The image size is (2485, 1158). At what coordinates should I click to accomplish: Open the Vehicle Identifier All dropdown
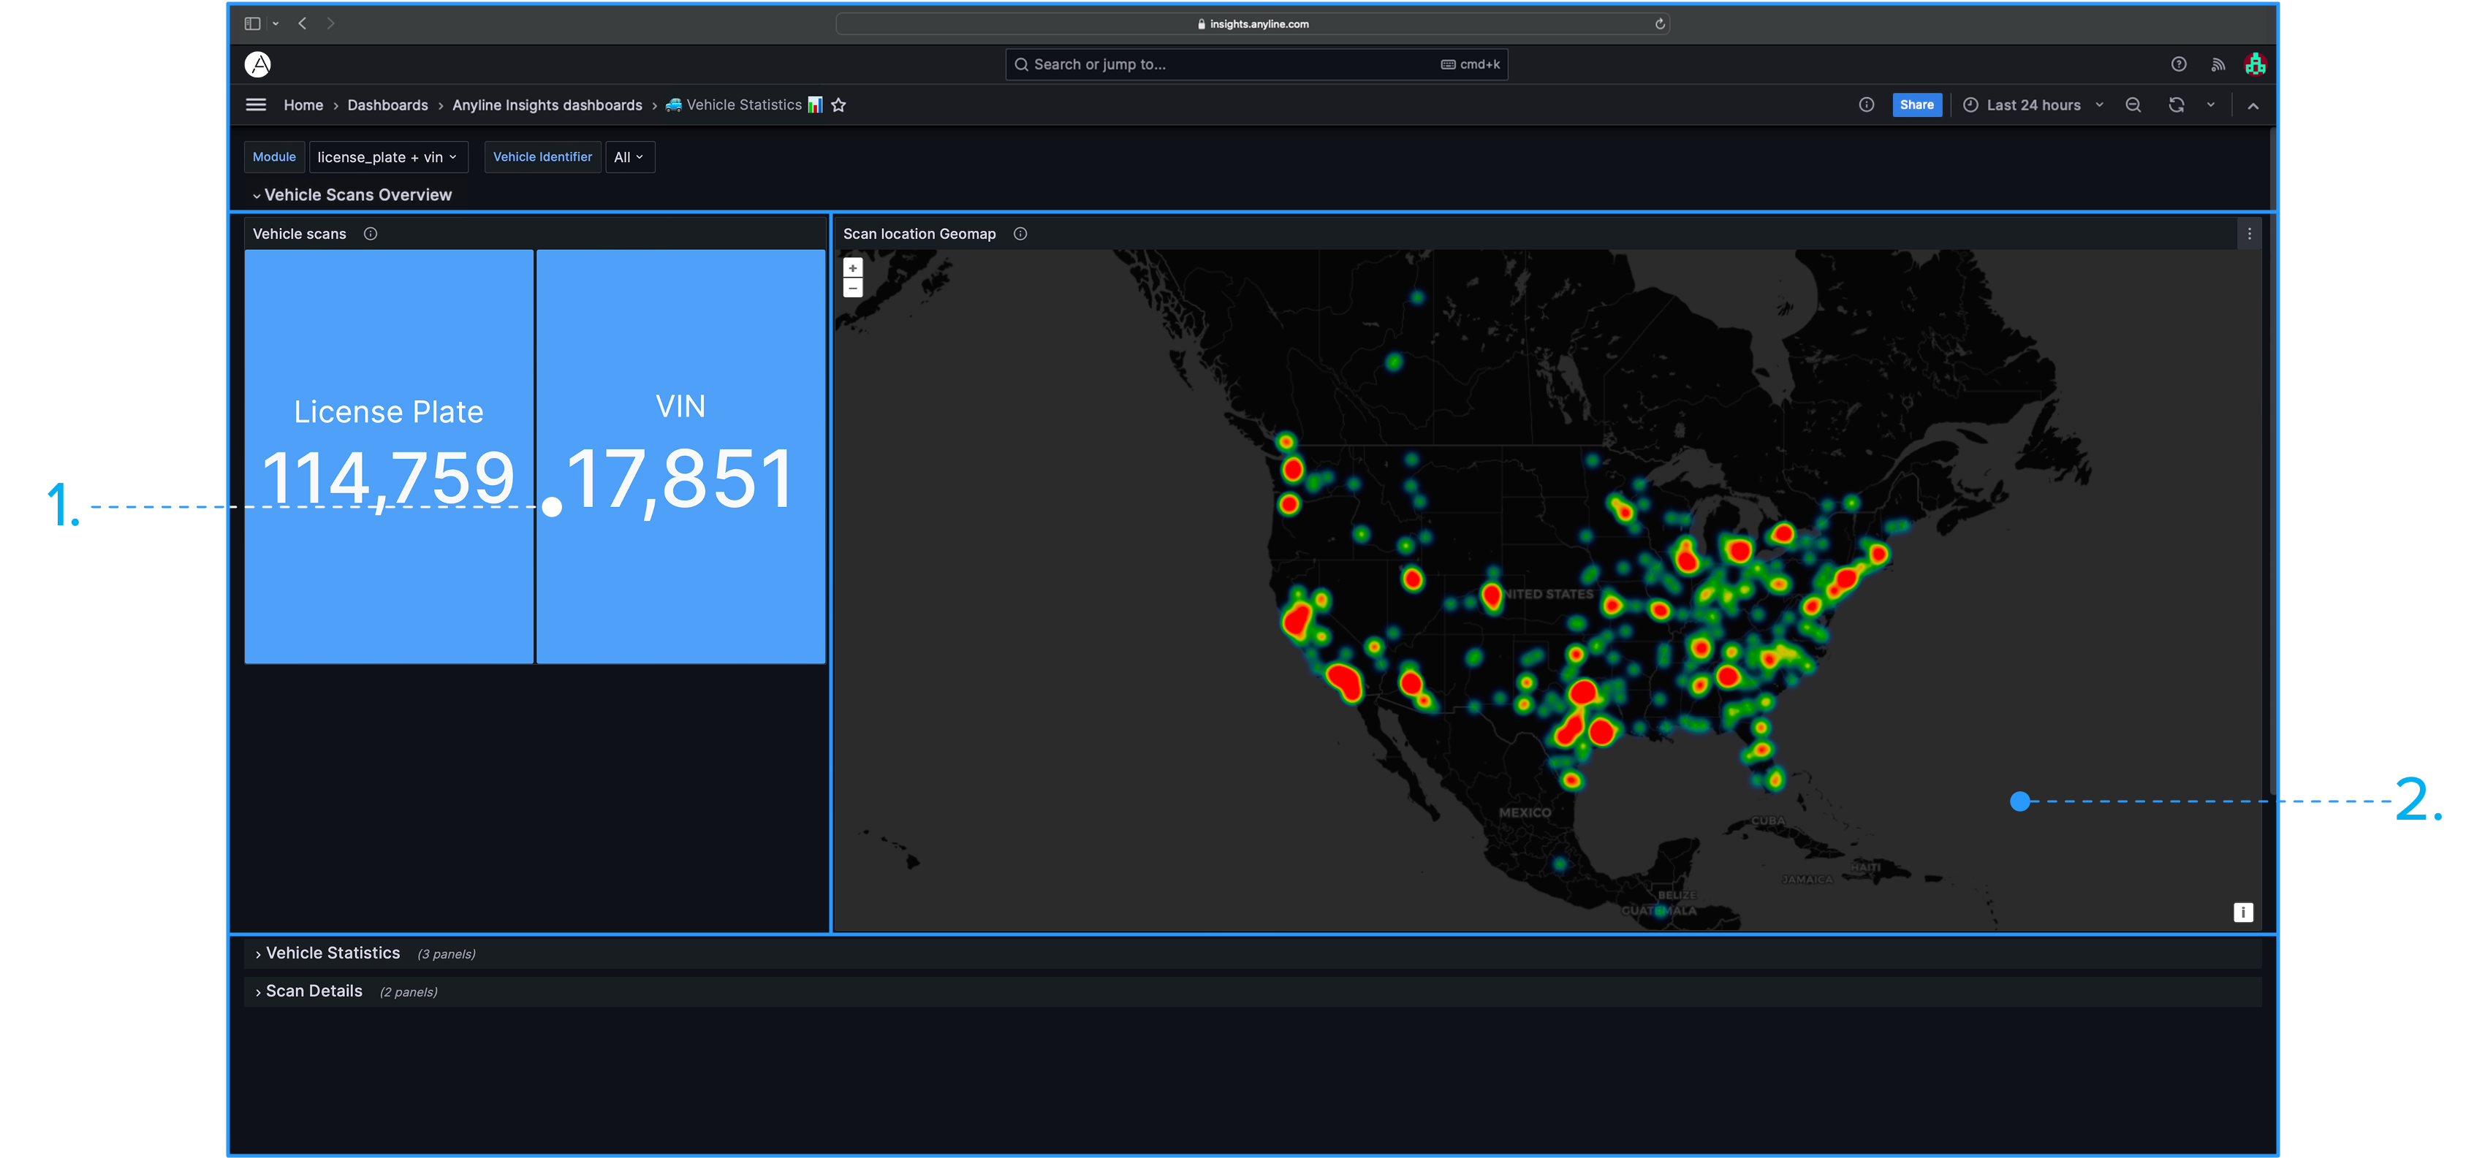tap(629, 157)
